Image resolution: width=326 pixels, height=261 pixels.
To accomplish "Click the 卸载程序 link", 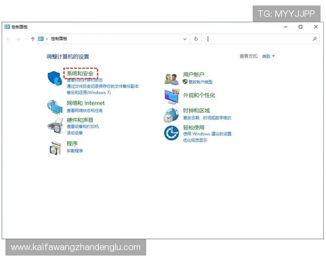I will point(74,151).
